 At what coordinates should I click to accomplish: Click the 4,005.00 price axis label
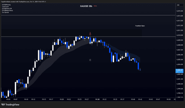pyautogui.click(x=180, y=59)
